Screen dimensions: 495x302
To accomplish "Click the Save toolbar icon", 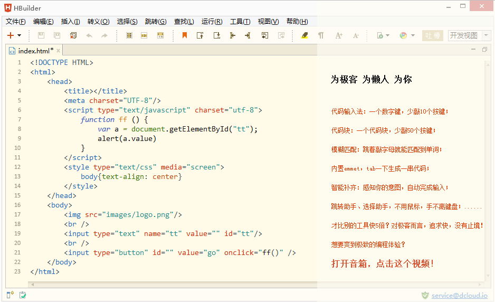I will [x=41, y=35].
